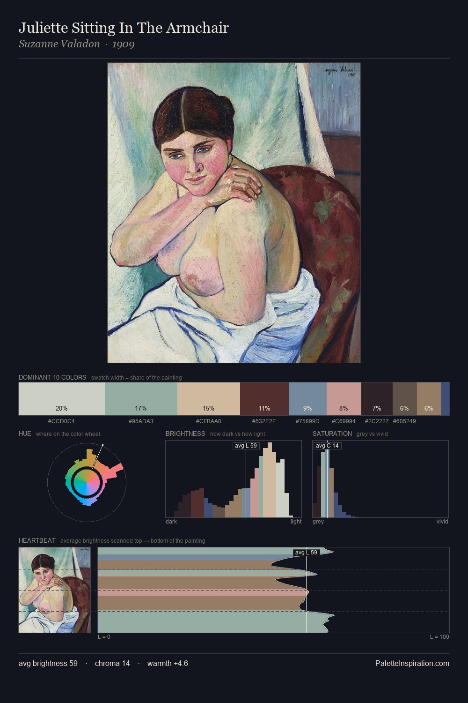Select the 15% beige swatch #CFBAA0

tap(209, 399)
